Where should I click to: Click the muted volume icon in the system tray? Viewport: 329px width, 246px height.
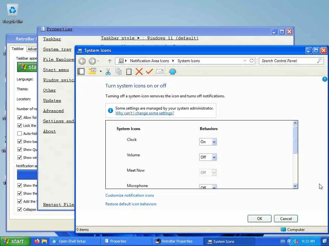pos(296,242)
